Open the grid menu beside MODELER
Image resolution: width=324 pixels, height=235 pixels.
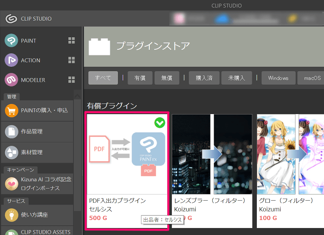(72, 80)
